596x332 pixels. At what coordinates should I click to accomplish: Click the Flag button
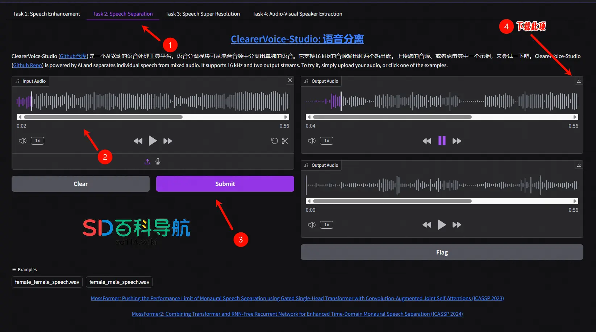pyautogui.click(x=442, y=252)
